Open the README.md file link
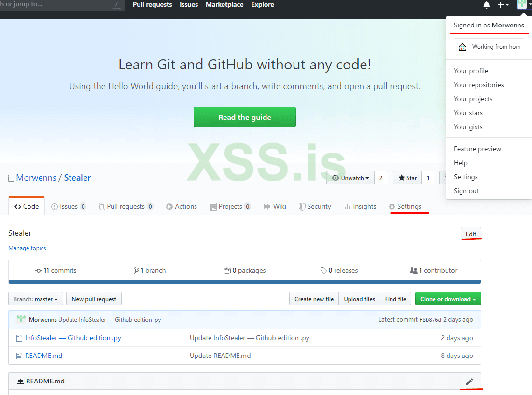Viewport: 532px width, 395px height. click(x=44, y=355)
